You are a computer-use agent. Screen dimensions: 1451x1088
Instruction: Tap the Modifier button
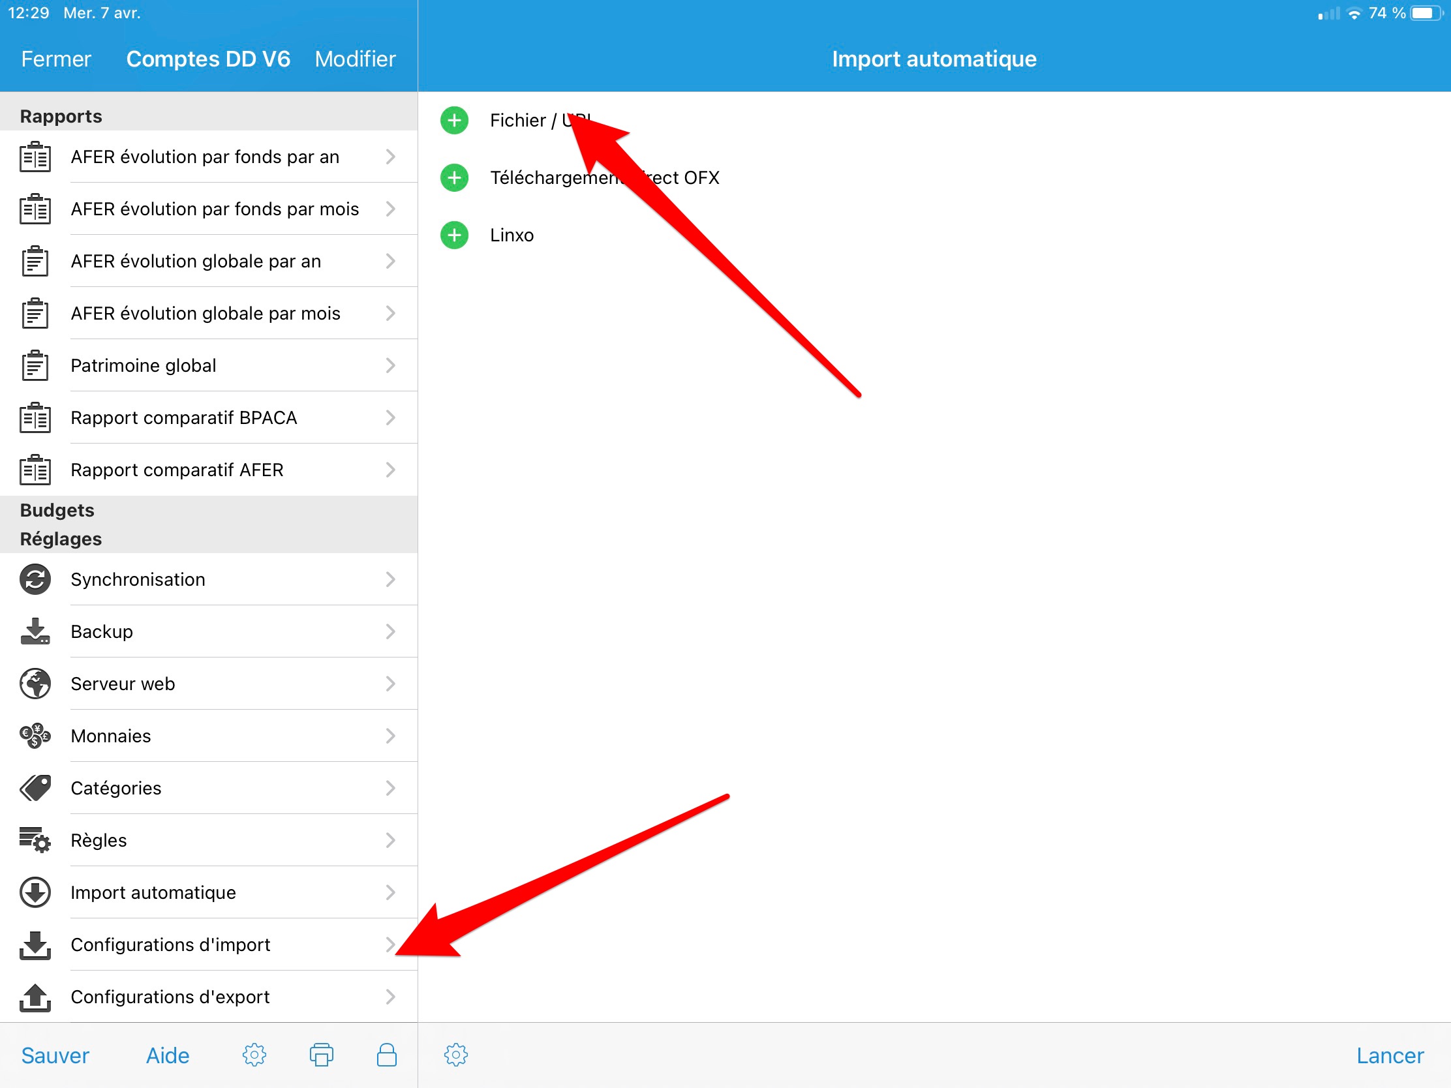[355, 59]
